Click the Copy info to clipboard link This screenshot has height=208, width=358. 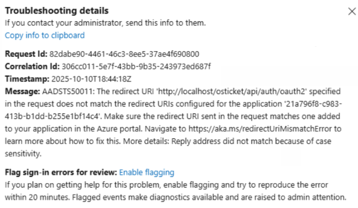tap(45, 35)
